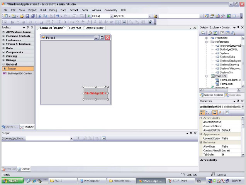Image resolution: width=246 pixels, height=185 pixels.
Task: Switch to the Server Explorer tab
Action: (x=10, y=127)
